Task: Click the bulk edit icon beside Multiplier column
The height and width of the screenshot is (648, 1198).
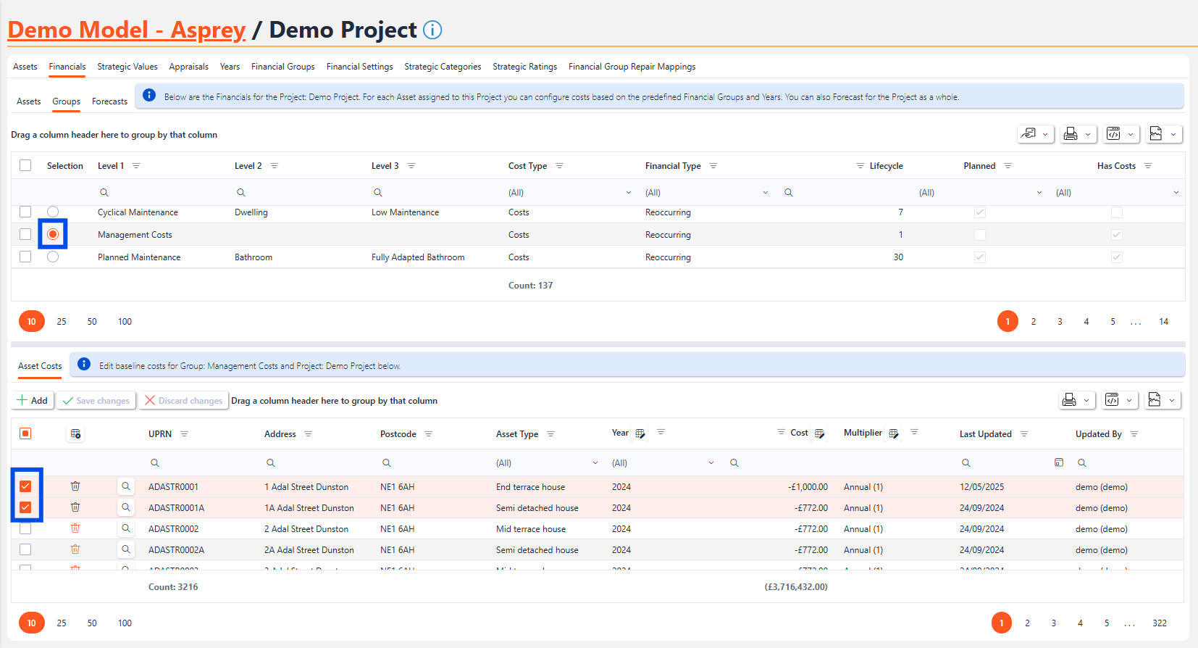Action: click(x=894, y=433)
